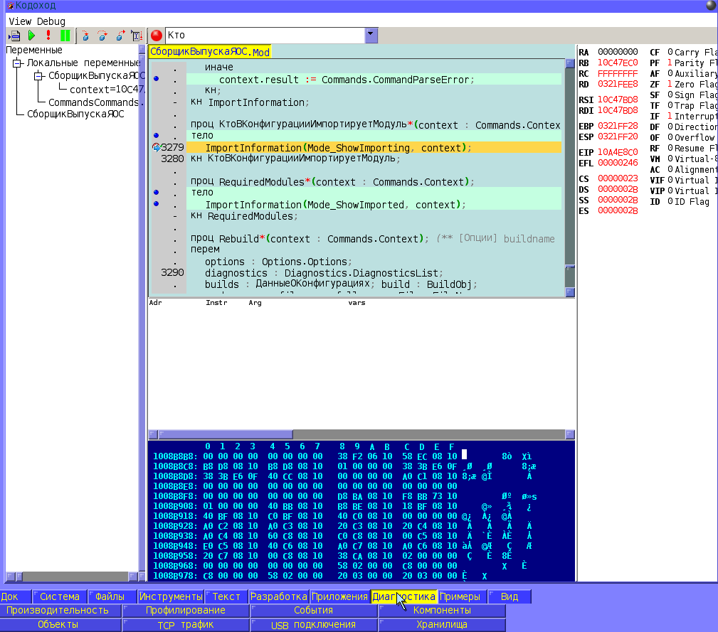This screenshot has width=718, height=632.
Task: Collapse the first СборщикВыпускаЯОС tree node
Action: (x=39, y=76)
